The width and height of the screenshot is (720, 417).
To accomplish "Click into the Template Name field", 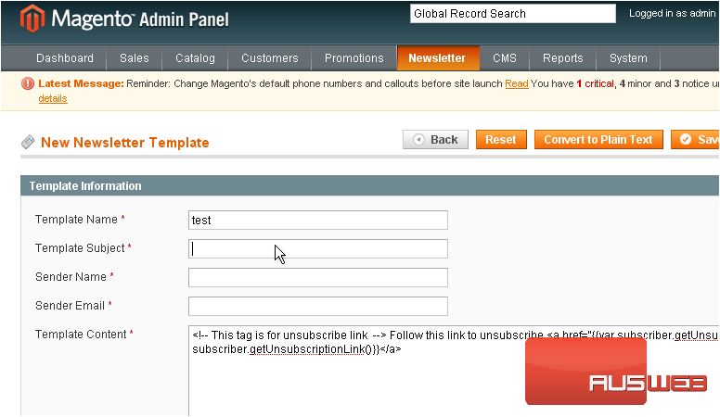I will (x=317, y=220).
